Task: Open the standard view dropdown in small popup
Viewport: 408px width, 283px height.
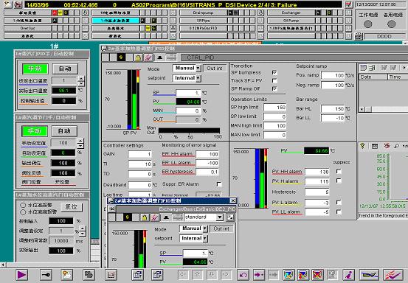Action: coord(220,217)
